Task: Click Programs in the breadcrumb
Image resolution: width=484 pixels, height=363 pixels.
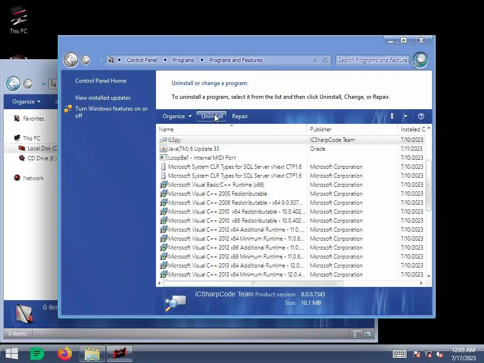Action: point(183,60)
